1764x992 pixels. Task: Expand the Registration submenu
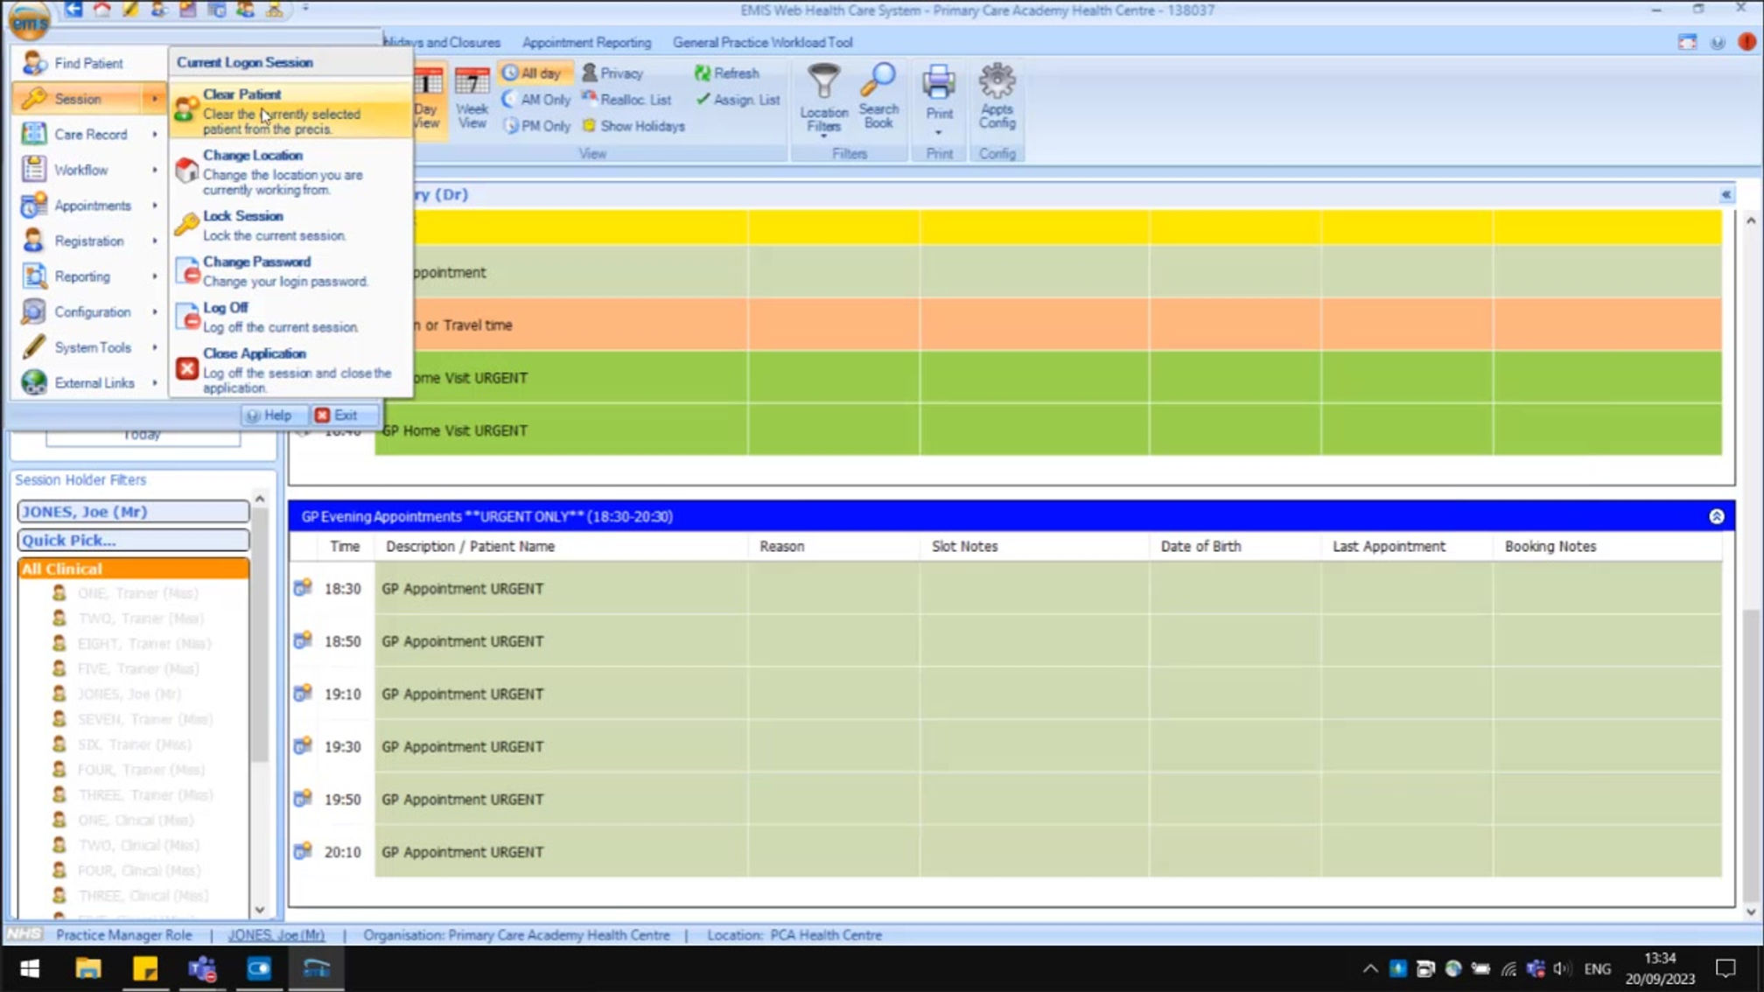(87, 241)
